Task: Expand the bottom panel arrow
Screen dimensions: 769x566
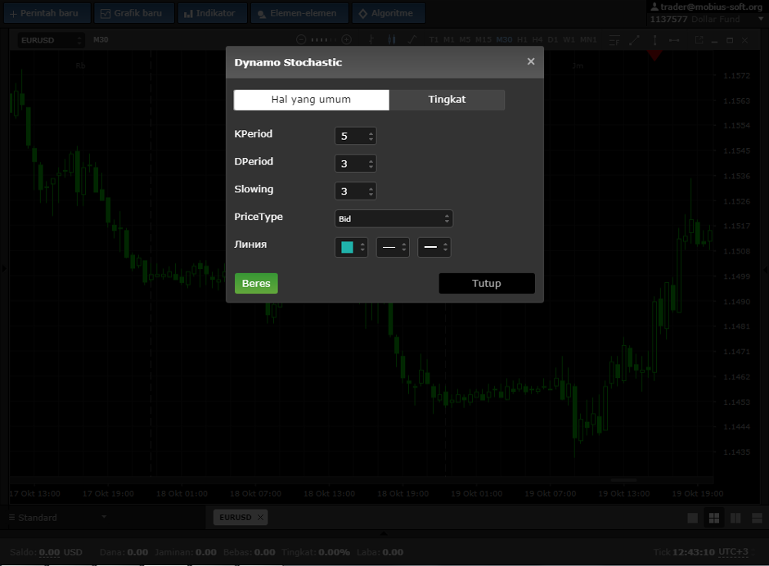Action: pos(384,533)
